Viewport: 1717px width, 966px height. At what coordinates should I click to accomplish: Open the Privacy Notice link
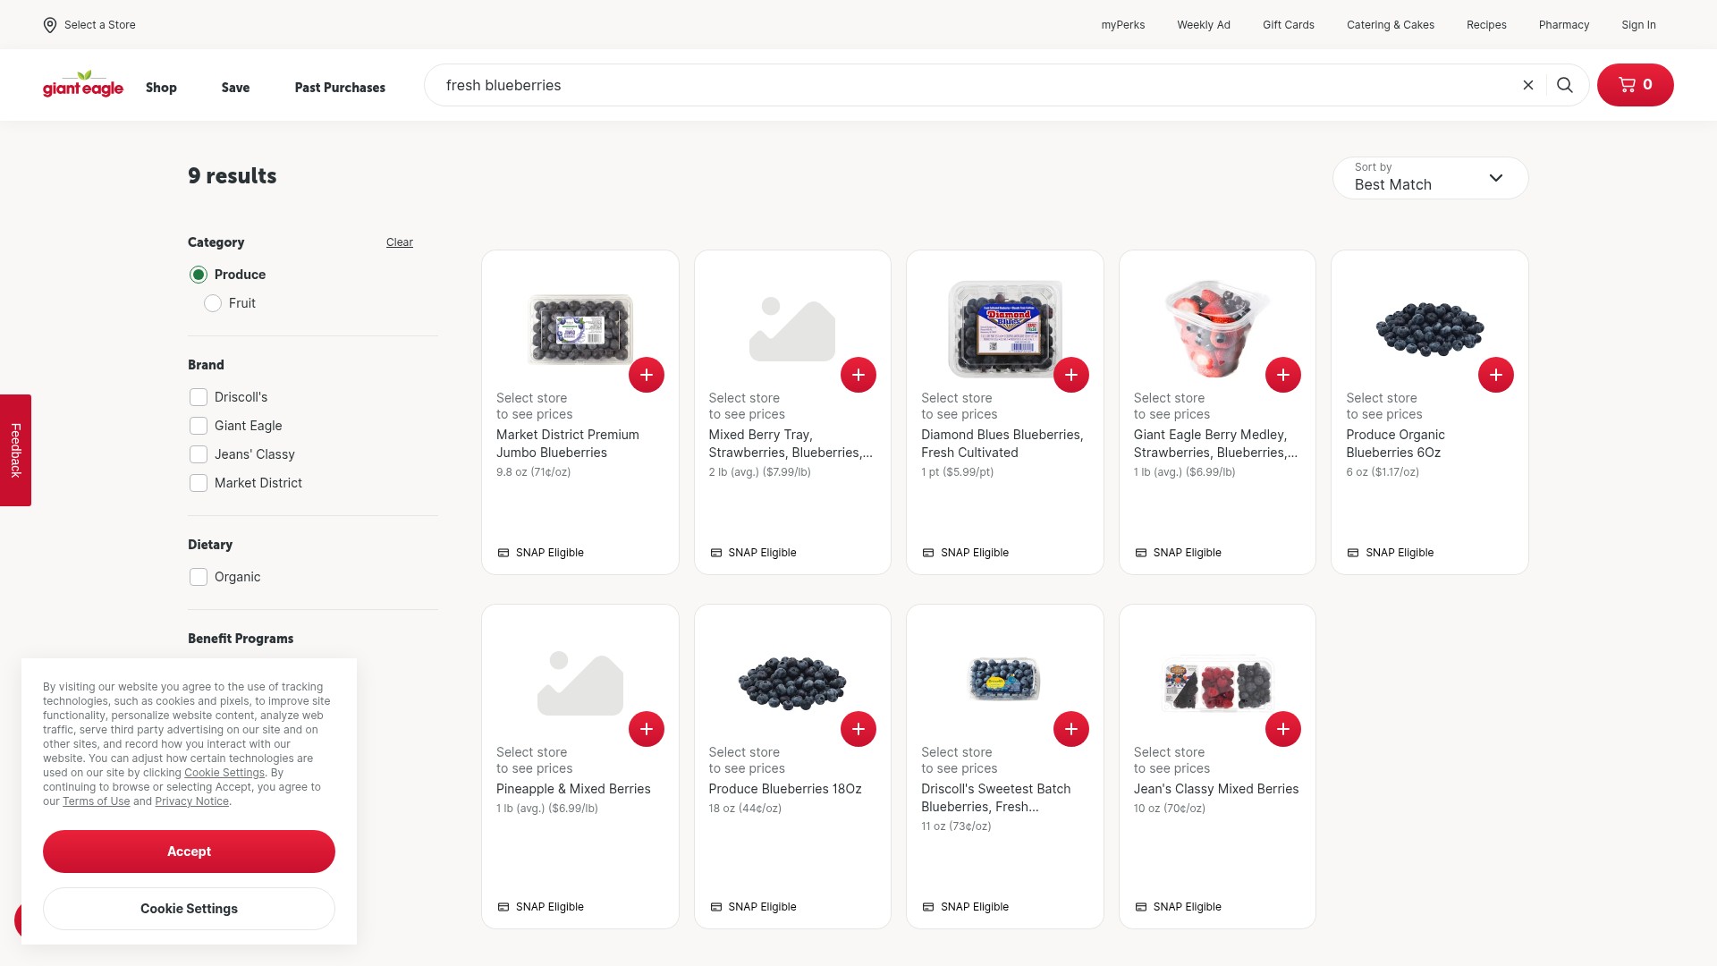(x=191, y=801)
